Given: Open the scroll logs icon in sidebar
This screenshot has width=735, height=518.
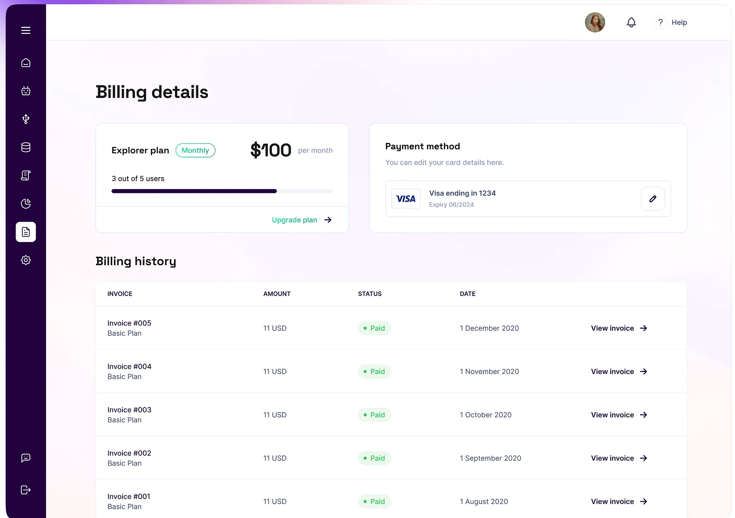Looking at the screenshot, I should 26,176.
